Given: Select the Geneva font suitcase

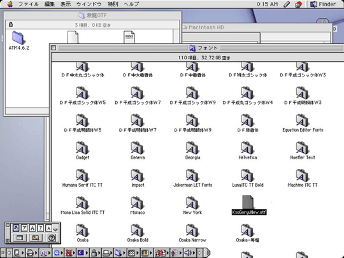Looking at the screenshot, I should 137,148.
